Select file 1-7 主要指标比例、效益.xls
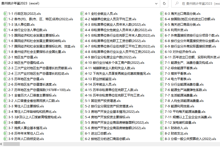220x147 pixels. click(40, 46)
